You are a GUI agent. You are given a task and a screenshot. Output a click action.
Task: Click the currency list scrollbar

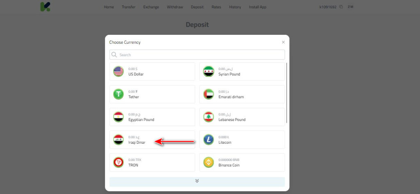point(287,93)
